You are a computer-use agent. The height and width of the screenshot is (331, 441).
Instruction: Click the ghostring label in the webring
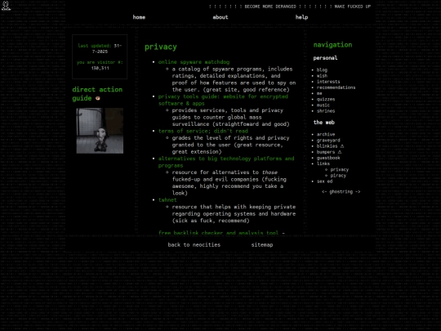(341, 192)
